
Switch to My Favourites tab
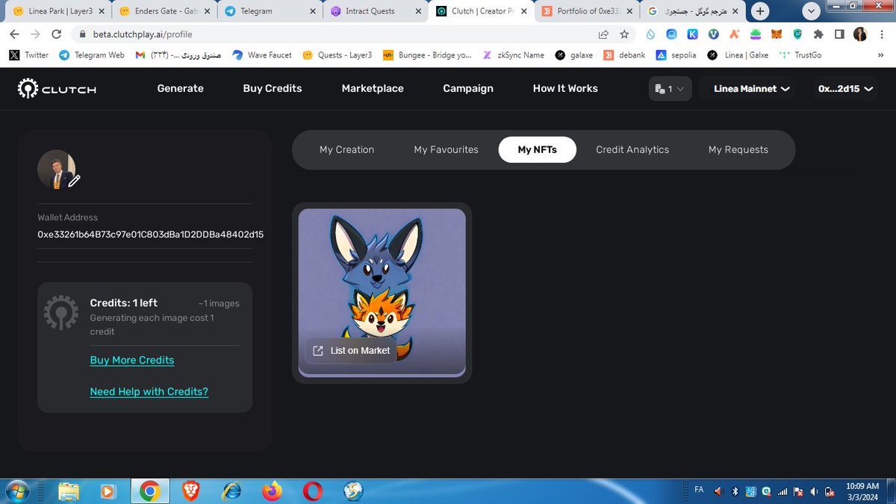point(446,149)
